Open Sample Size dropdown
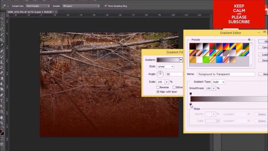Screen dimensions: 268x151 (38, 6)
